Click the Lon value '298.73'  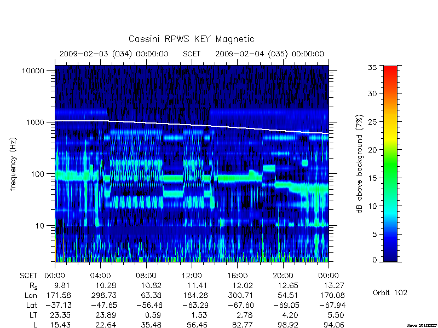pos(104,295)
